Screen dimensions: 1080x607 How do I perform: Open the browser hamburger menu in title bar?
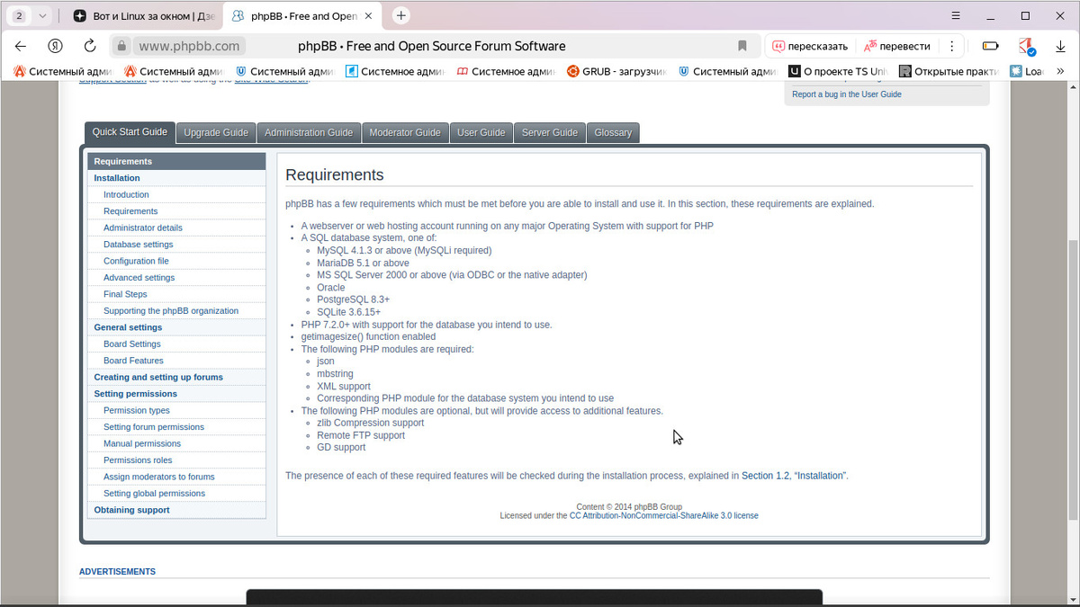[x=955, y=15]
